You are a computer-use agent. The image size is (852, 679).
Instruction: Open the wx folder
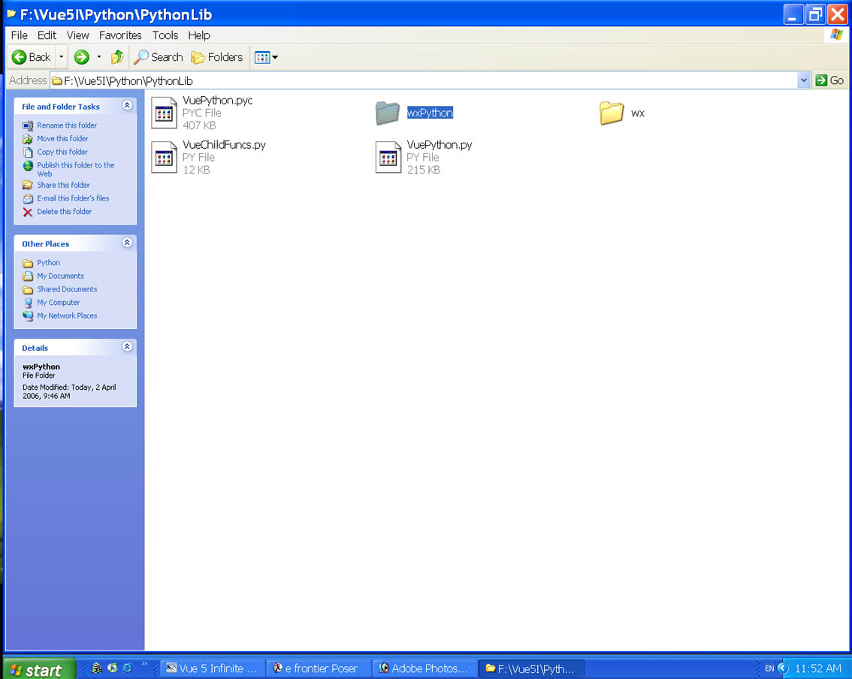pos(612,113)
